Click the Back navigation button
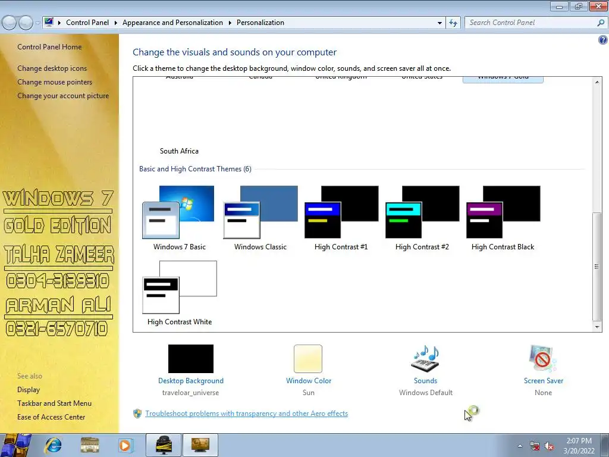The height and width of the screenshot is (457, 609). (x=10, y=23)
